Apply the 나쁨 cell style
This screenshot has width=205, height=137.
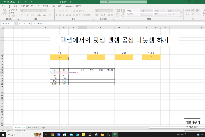147,11
